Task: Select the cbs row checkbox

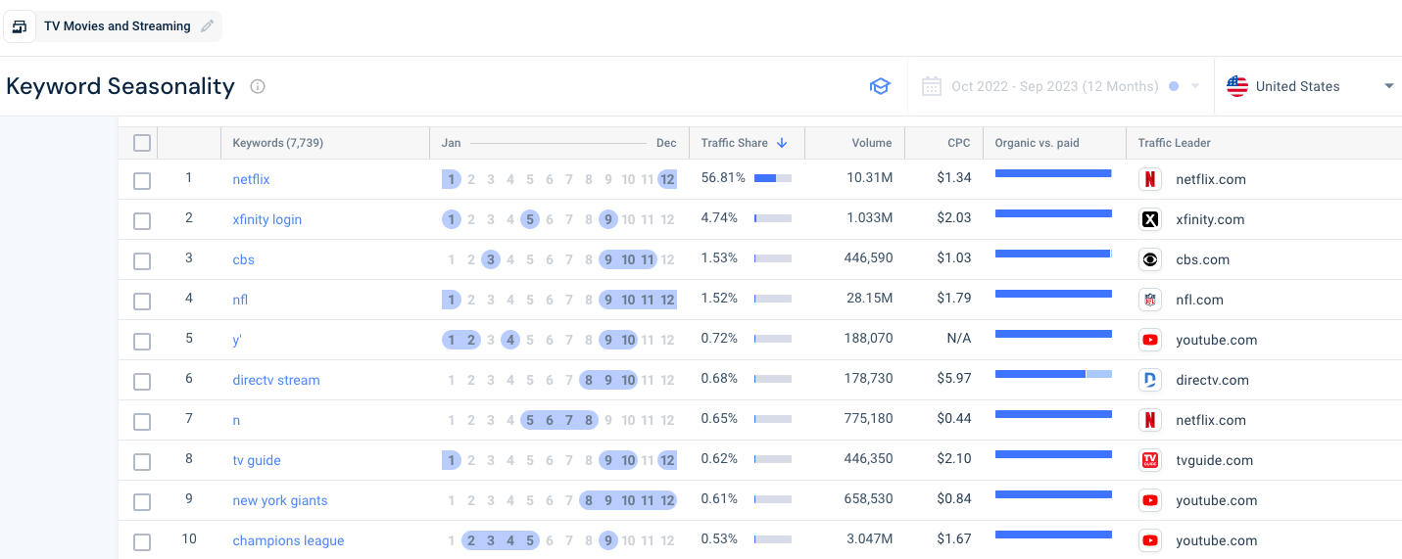Action: pyautogui.click(x=142, y=261)
